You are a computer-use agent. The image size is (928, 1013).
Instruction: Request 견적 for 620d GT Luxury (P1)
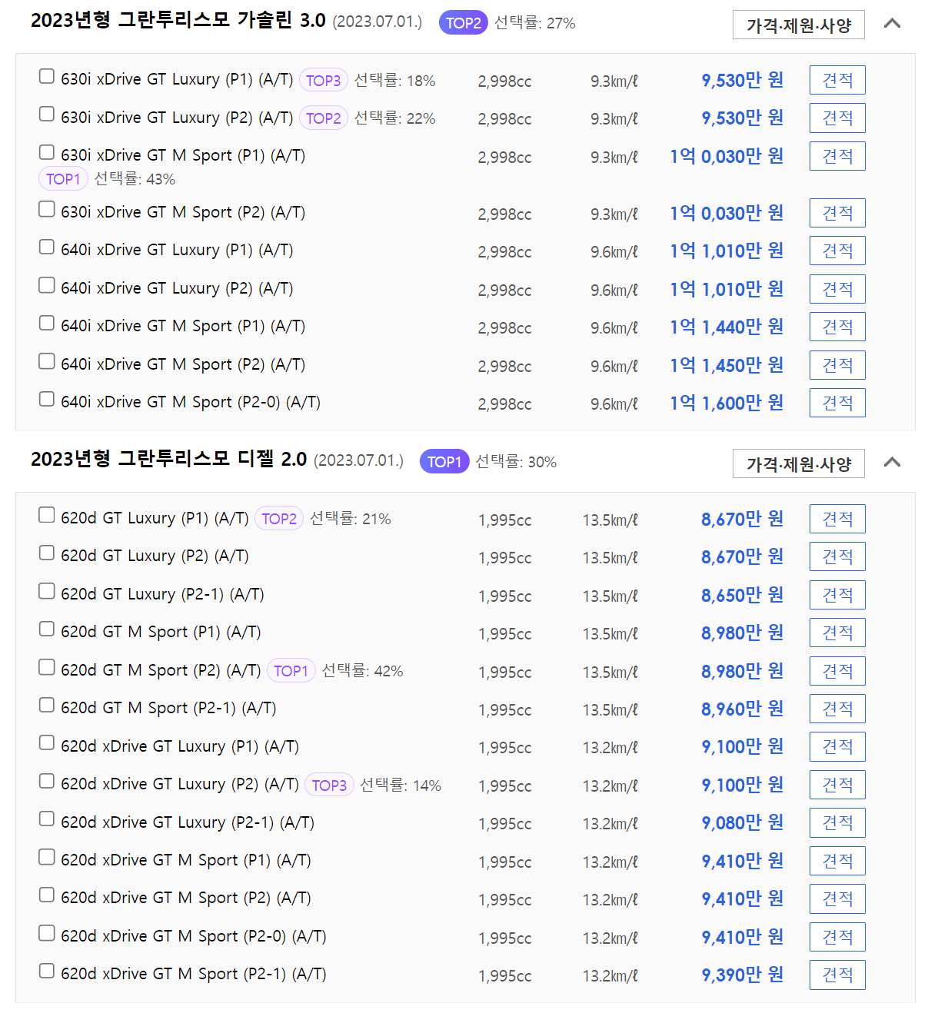coord(837,519)
